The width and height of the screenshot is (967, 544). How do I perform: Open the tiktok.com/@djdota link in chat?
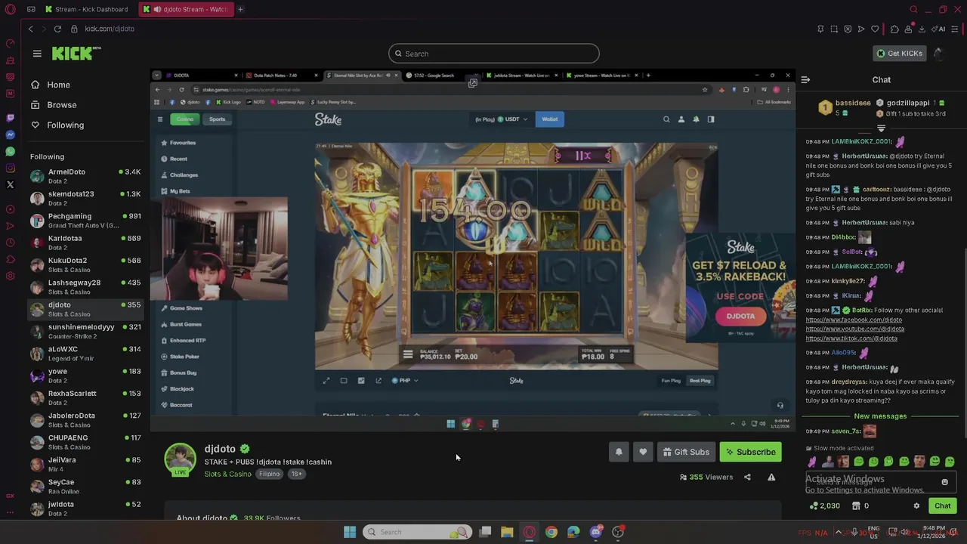851,338
